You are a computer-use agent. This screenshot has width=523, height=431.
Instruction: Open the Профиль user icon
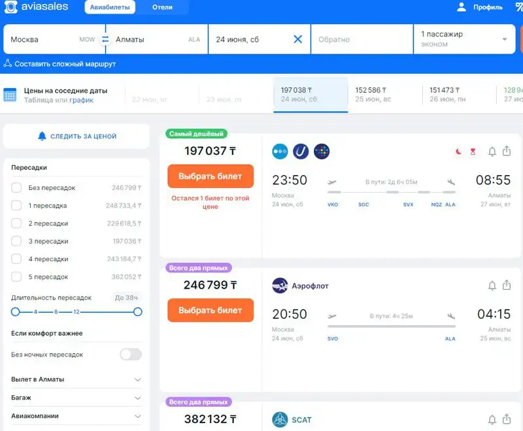click(x=462, y=7)
